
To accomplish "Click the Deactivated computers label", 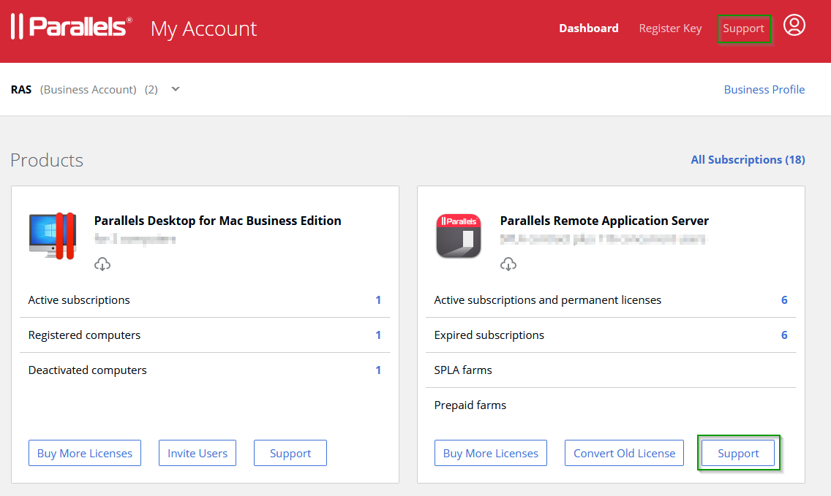I will (88, 370).
